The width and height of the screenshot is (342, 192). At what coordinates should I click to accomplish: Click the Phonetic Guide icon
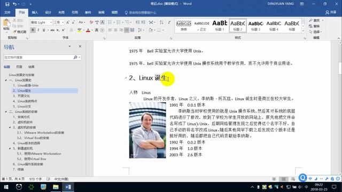click(x=97, y=22)
